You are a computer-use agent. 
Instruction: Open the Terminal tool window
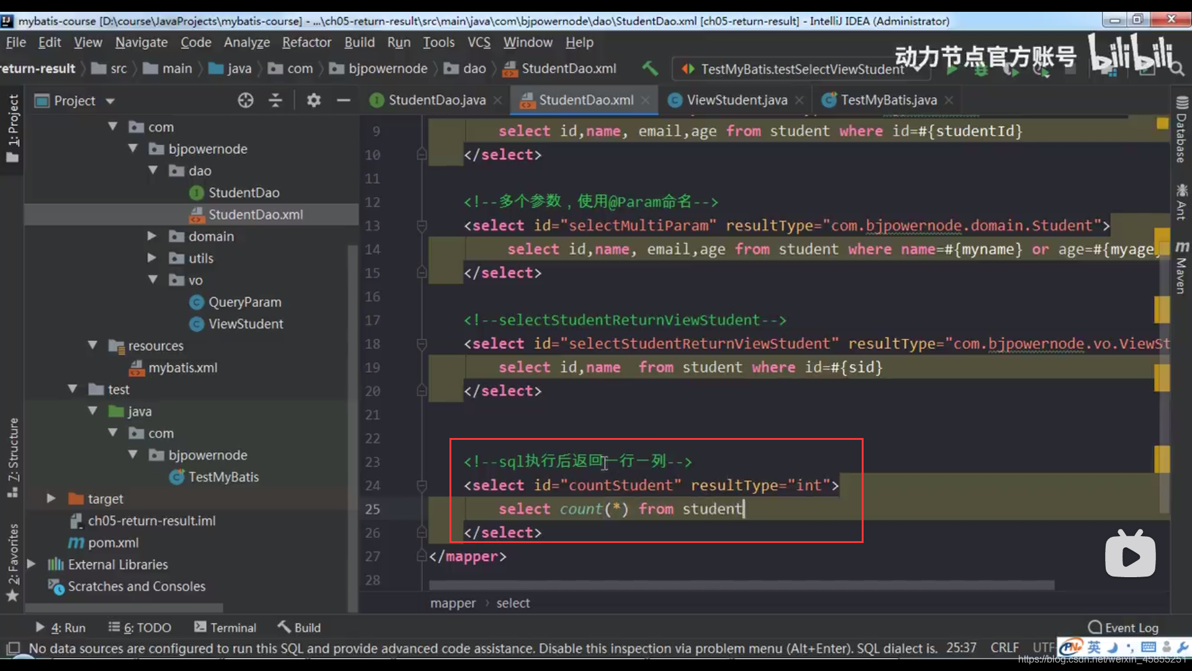tap(225, 628)
